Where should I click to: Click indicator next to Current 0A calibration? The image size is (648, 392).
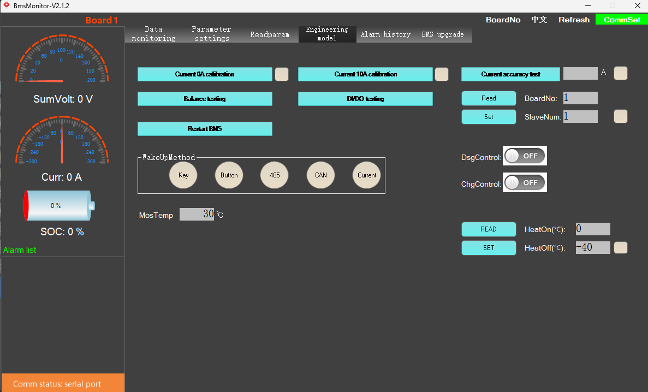(282, 74)
